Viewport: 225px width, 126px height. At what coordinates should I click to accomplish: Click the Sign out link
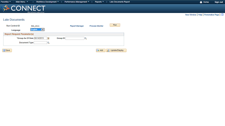pyautogui.click(x=219, y=2)
